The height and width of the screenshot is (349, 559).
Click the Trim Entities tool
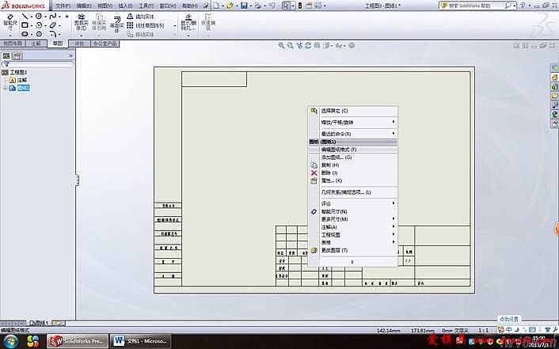pyautogui.click(x=82, y=21)
